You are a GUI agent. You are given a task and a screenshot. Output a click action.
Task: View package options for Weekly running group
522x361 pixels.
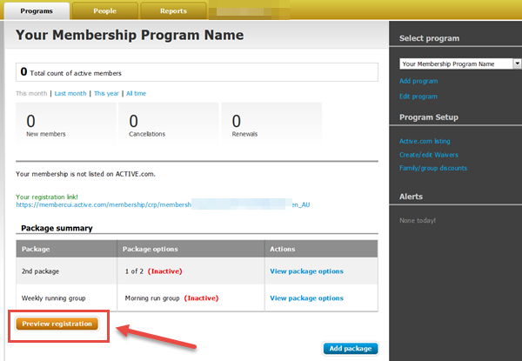tap(307, 298)
